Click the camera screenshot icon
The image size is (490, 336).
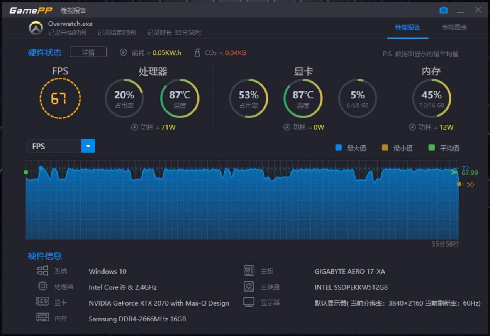[443, 10]
